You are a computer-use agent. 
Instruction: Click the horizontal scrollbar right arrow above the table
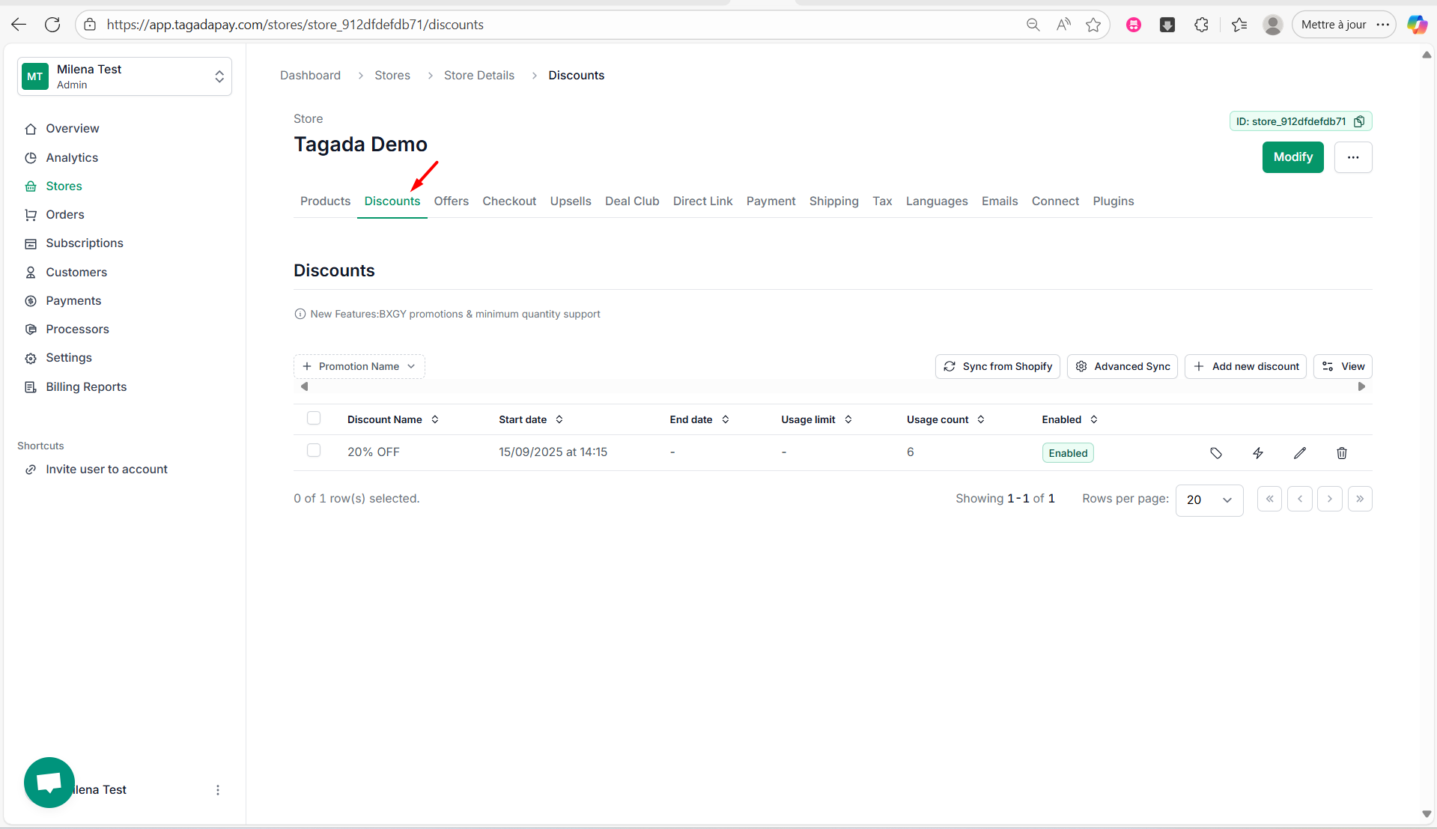1361,386
